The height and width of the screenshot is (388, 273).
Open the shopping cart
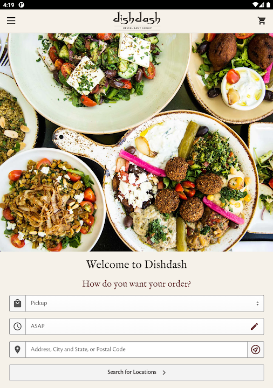click(x=262, y=21)
